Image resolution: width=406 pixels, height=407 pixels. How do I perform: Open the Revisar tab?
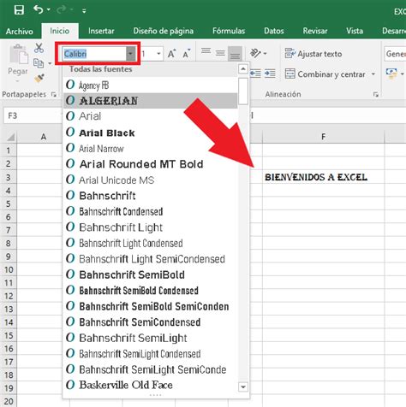315,31
